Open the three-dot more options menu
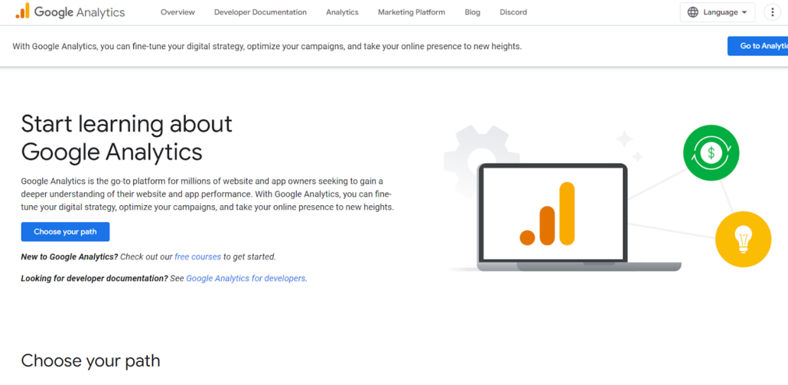 pyautogui.click(x=772, y=12)
